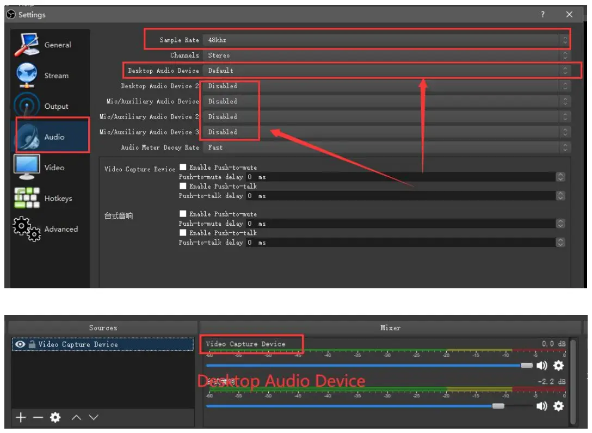Open the General settings section
This screenshot has width=592, height=433.
click(x=50, y=45)
